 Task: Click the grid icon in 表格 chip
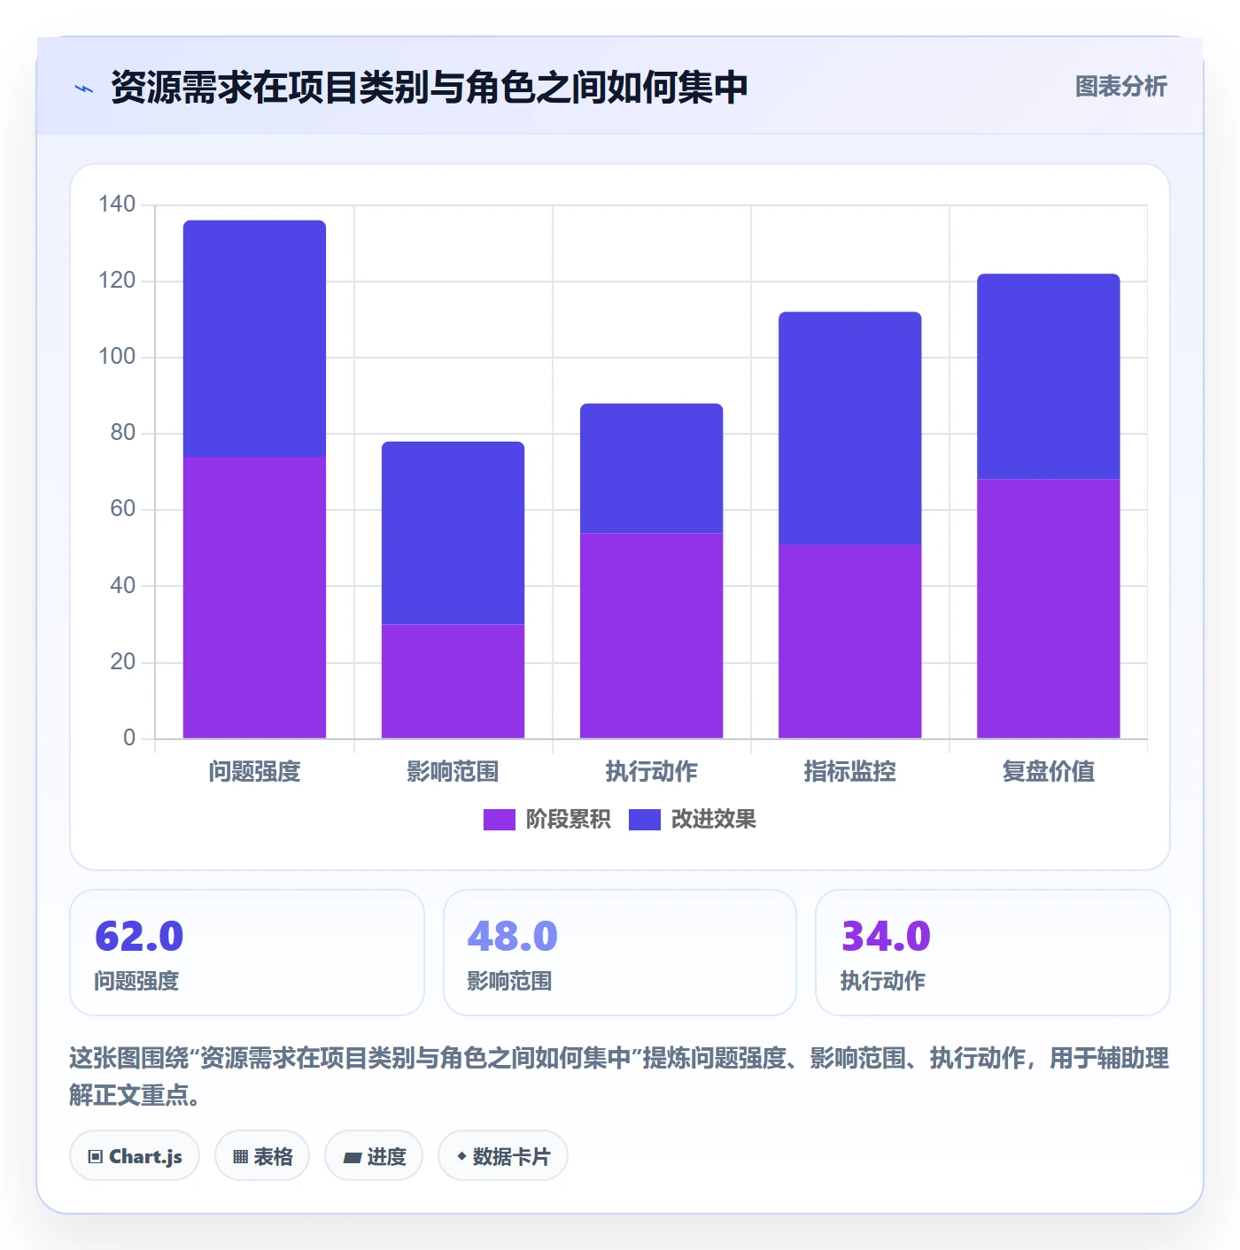tap(240, 1157)
